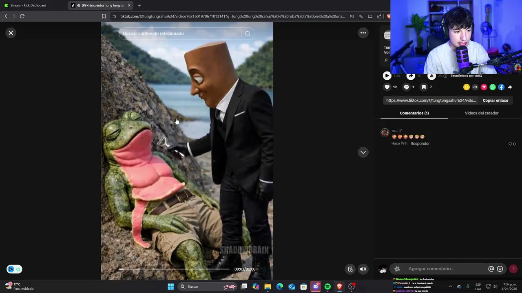Send to friends via pink arrow icon
Viewport: 522px width, 293px height.
484,87
